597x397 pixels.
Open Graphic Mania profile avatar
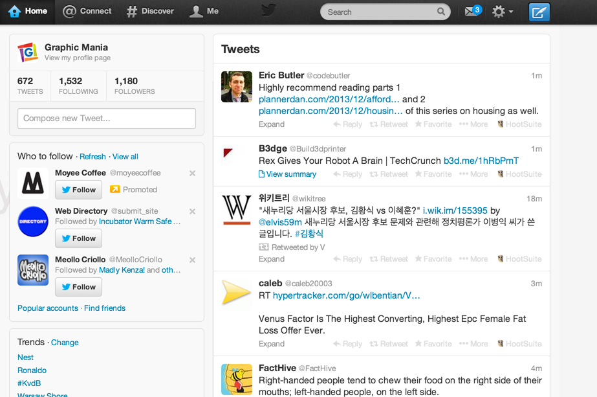pyautogui.click(x=28, y=52)
